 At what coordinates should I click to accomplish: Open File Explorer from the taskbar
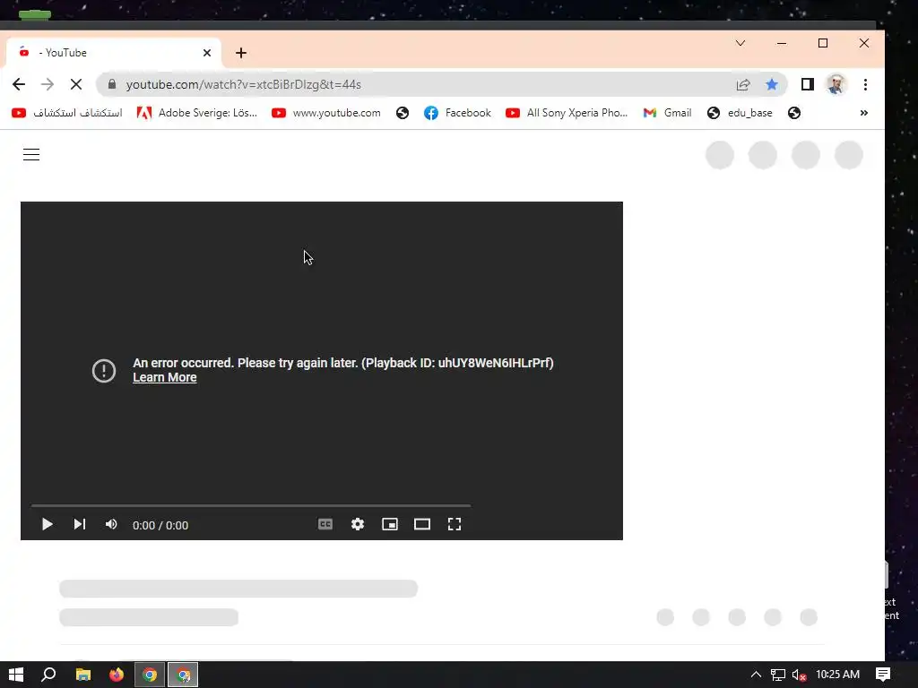(83, 675)
